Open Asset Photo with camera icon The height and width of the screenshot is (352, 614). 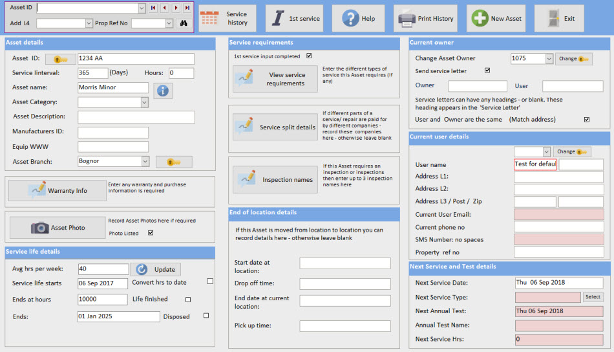click(57, 228)
